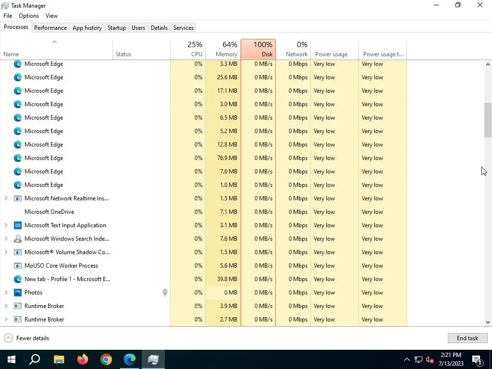The image size is (492, 369).
Task: Sort by the Status column header
Action: coord(142,49)
